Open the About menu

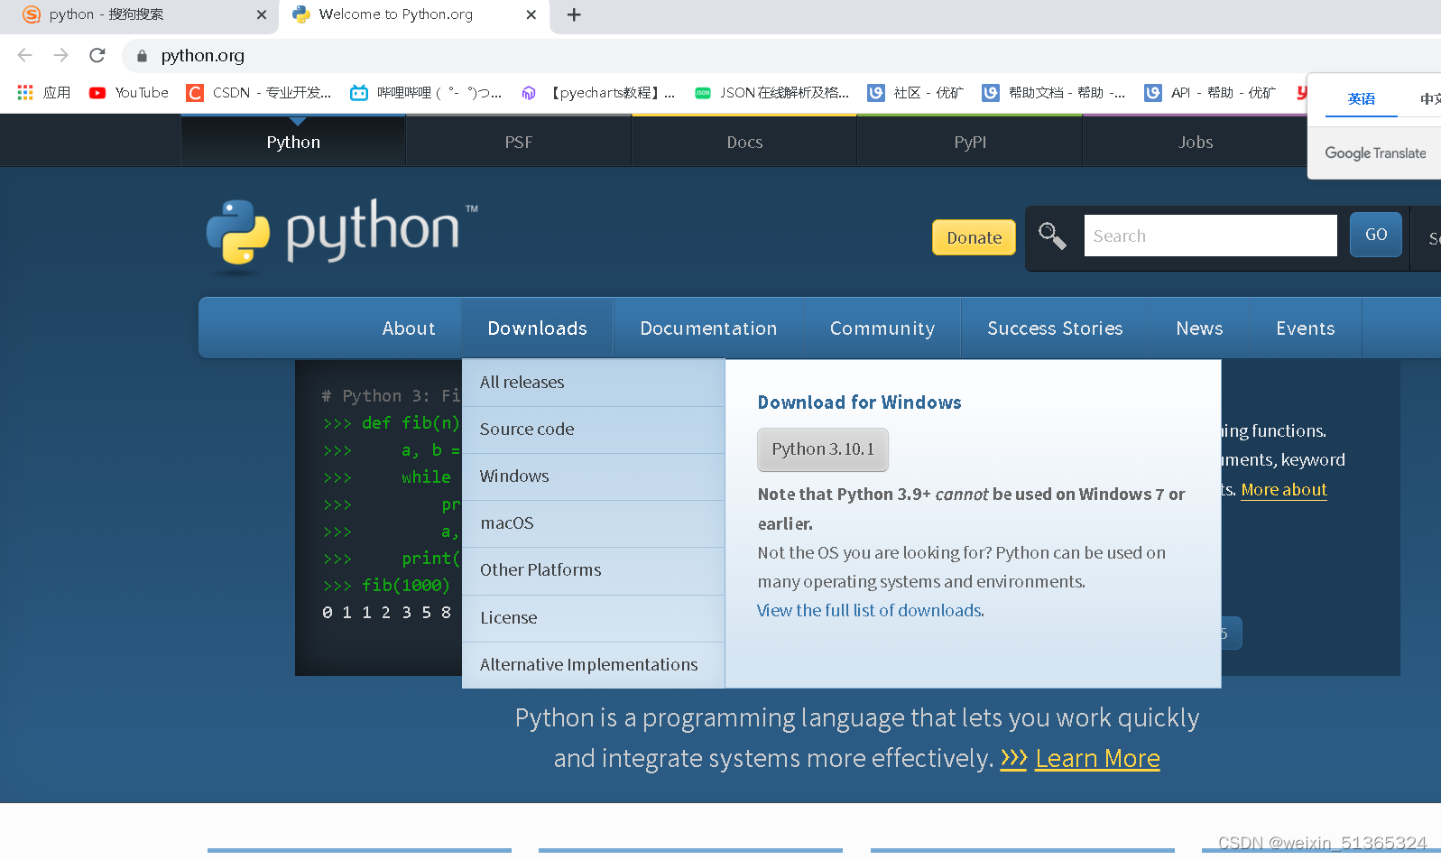409,328
